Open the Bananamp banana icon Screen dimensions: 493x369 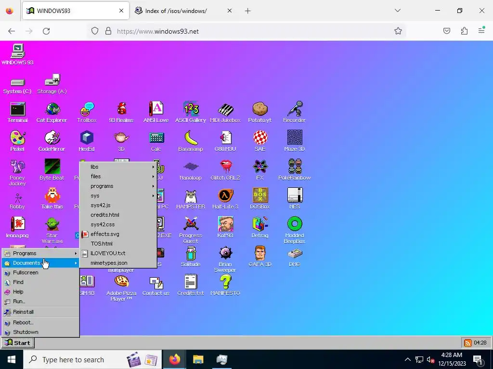click(191, 141)
